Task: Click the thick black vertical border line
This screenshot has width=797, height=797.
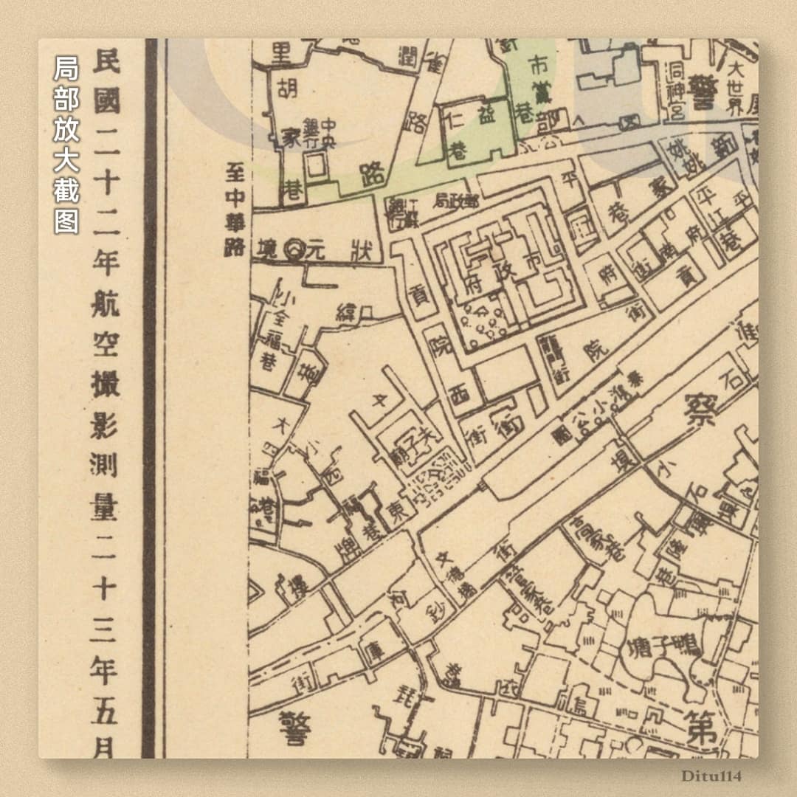Action: pos(151,398)
